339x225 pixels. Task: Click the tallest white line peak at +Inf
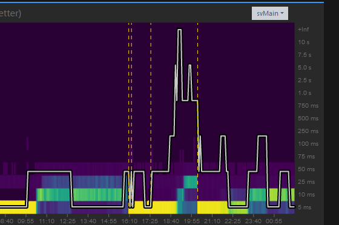click(179, 30)
